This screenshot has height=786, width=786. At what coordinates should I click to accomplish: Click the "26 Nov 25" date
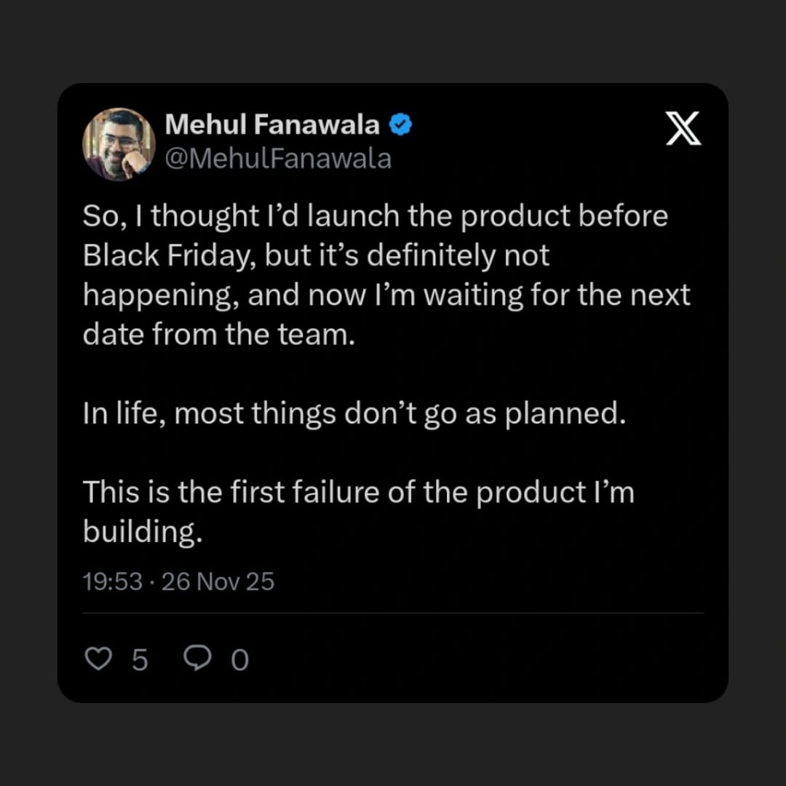coord(218,581)
